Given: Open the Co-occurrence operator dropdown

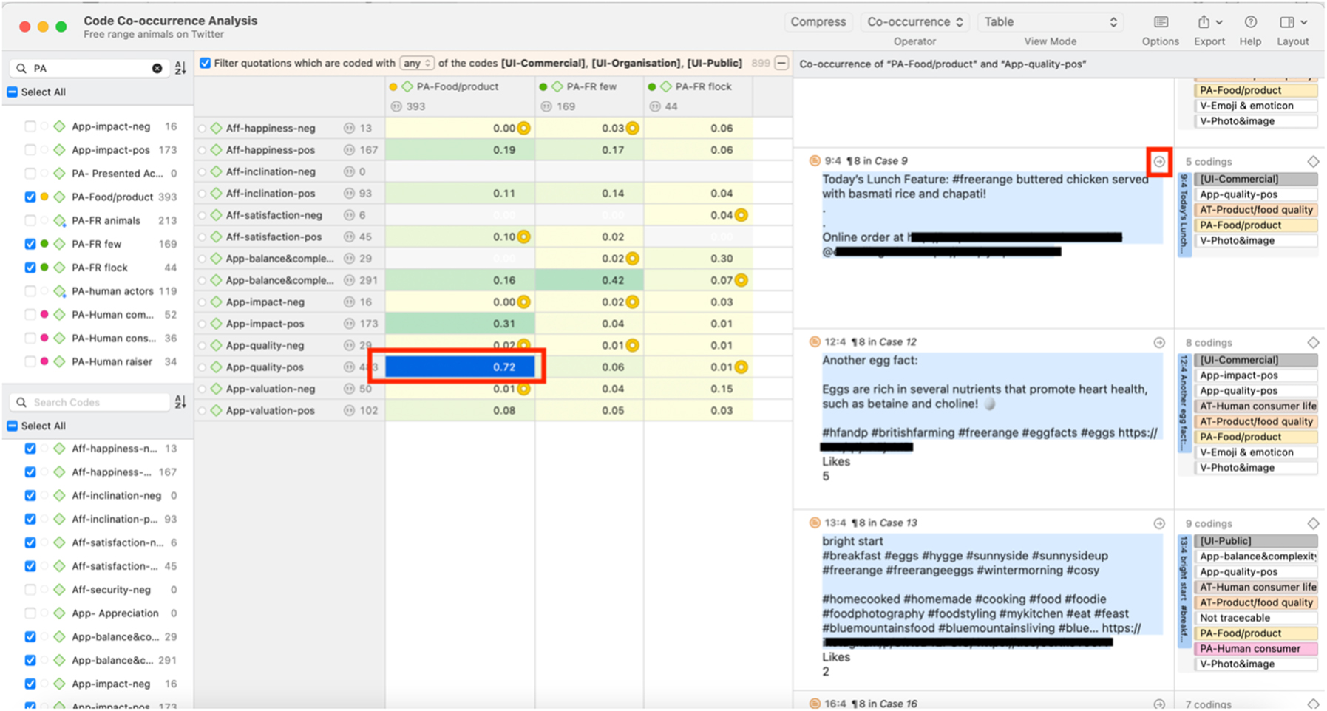Looking at the screenshot, I should point(914,22).
